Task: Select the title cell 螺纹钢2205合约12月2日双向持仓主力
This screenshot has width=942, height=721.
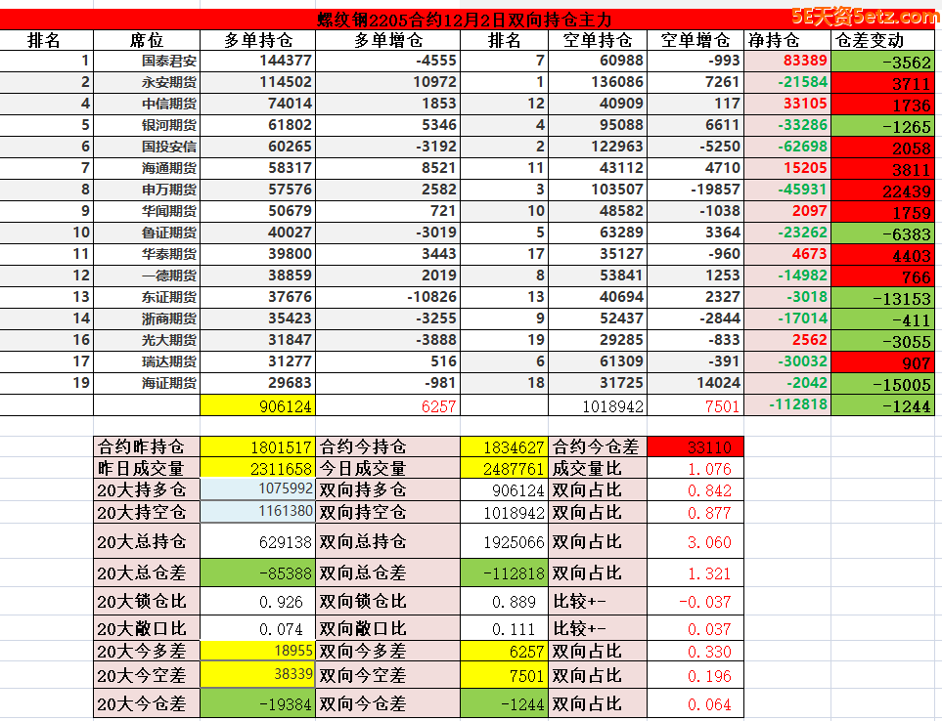Action: 465,20
